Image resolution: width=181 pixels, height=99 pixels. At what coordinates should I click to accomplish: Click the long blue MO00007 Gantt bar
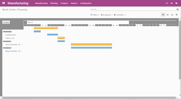(92, 47)
